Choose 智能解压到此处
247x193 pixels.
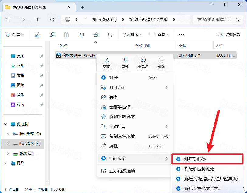click(207, 169)
